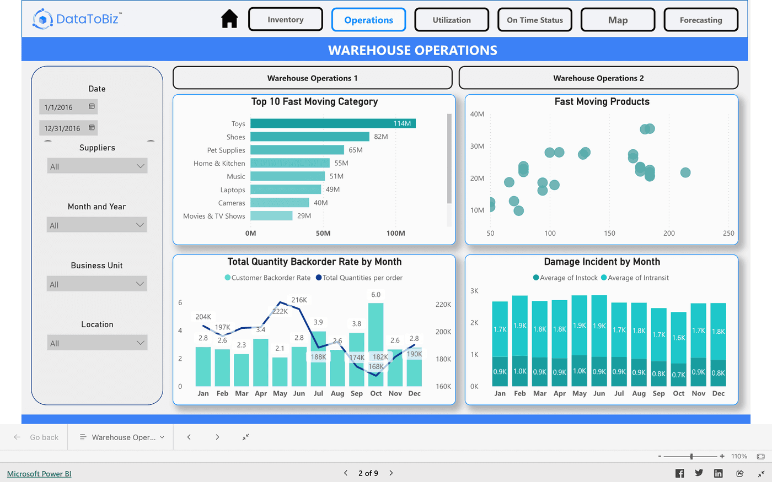This screenshot has height=482, width=772.
Task: Open the Forecasting page
Action: 701,19
